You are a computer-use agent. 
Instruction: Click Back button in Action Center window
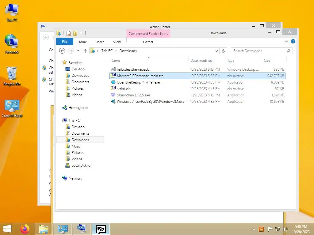pos(46,37)
